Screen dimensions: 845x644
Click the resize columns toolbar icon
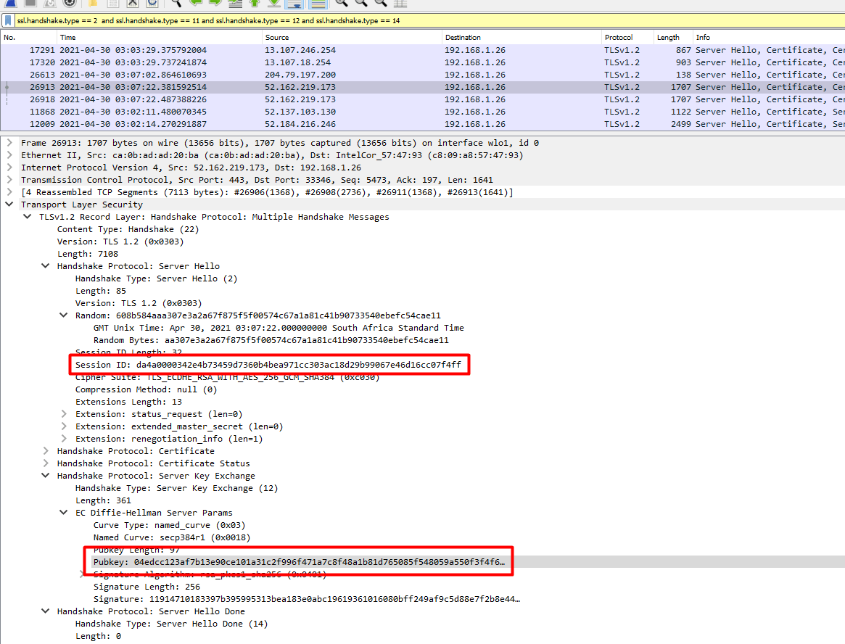[x=400, y=3]
